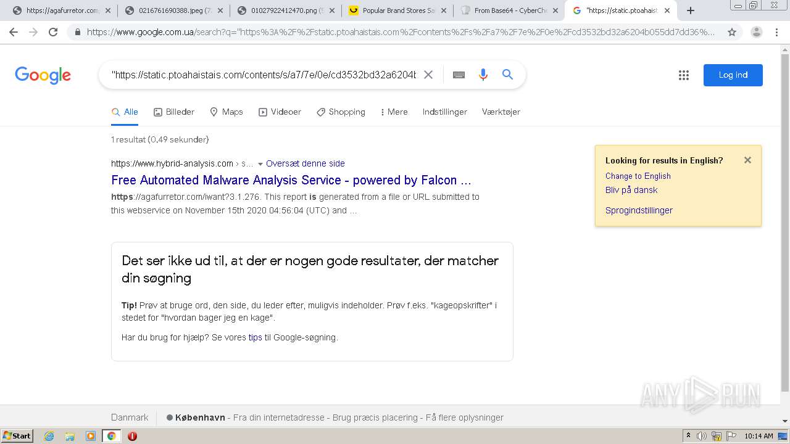Open file explorer from taskbar

pyautogui.click(x=70, y=436)
